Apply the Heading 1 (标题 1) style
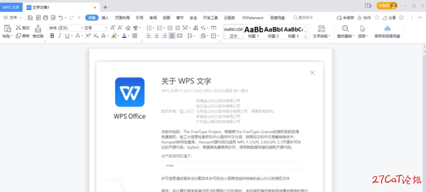 tap(253, 32)
